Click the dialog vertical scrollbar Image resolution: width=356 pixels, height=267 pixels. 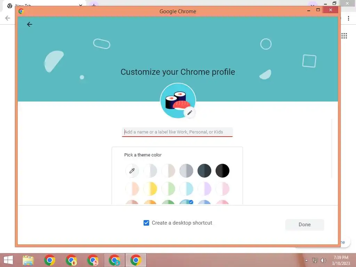[x=332, y=149]
